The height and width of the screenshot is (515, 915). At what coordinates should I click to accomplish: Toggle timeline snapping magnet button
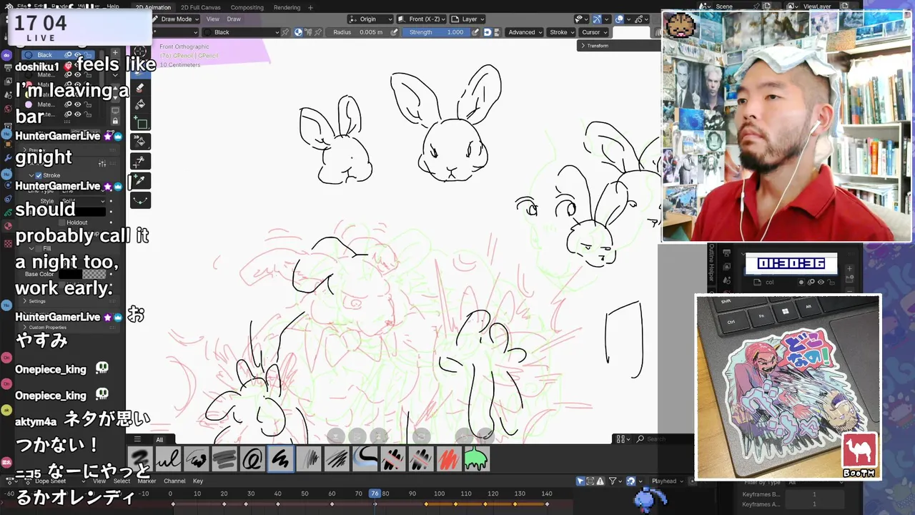[x=631, y=481]
